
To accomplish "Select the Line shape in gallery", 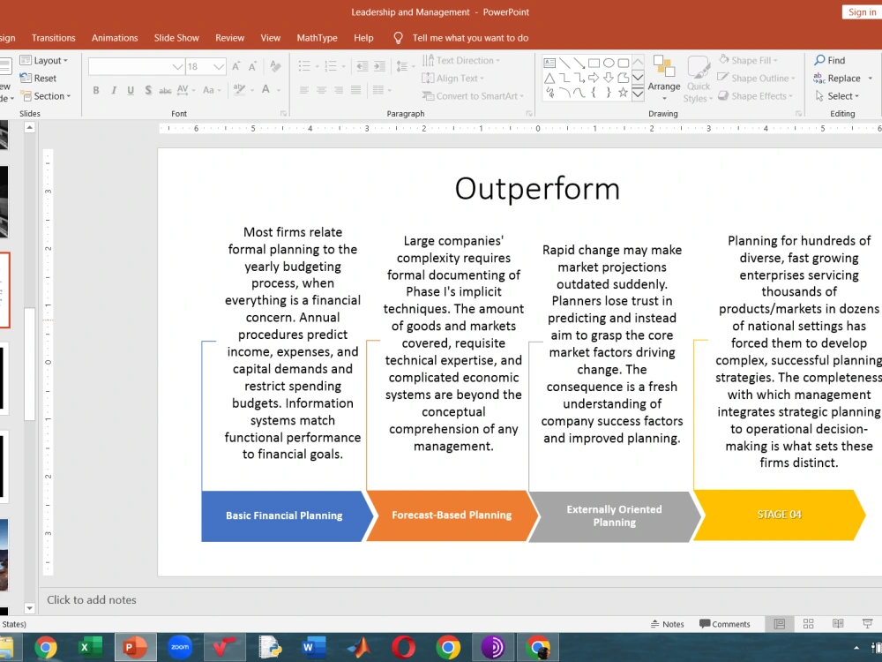I will [564, 63].
